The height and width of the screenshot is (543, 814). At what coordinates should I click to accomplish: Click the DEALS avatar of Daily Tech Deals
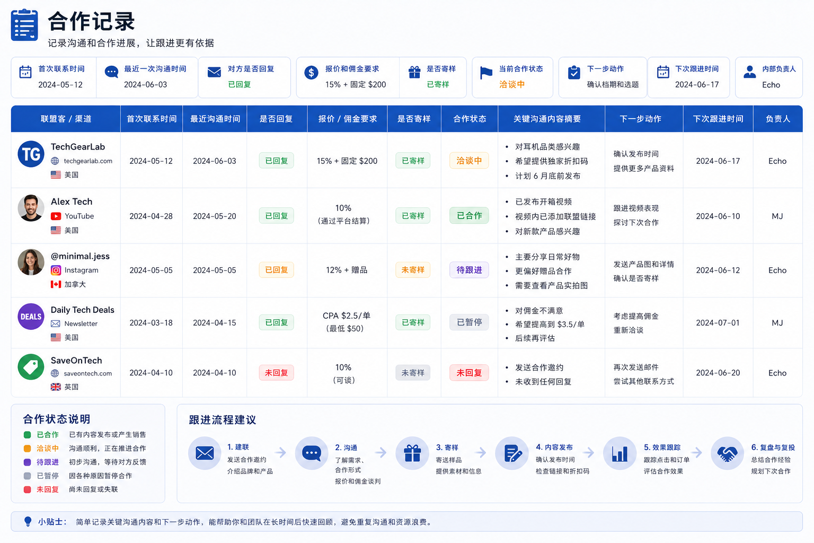tap(31, 317)
